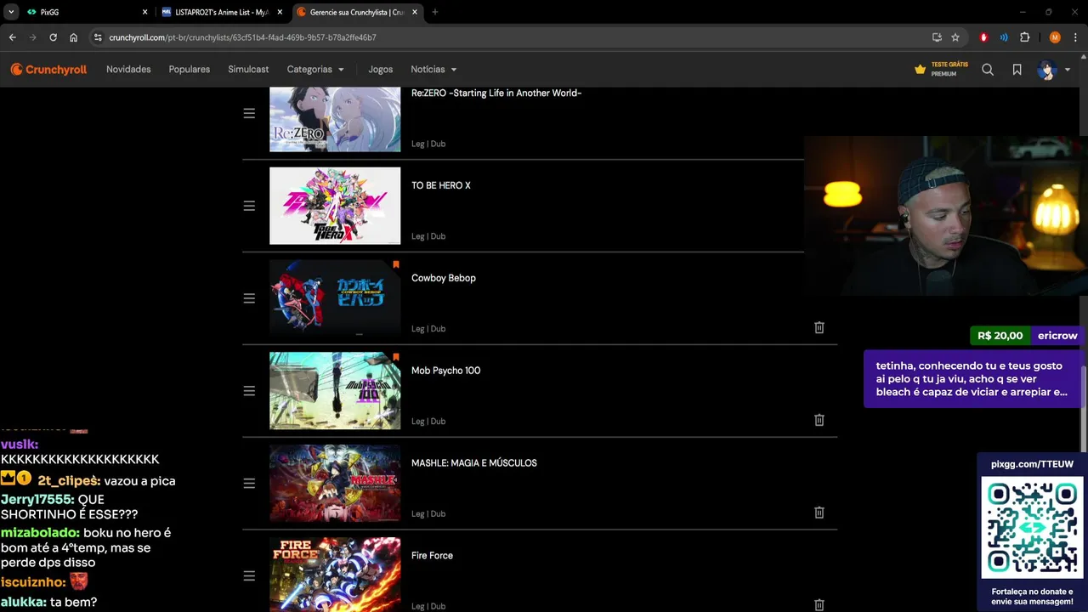This screenshot has height=612, width=1088.
Task: Click the Re:ZERO thumbnail
Action: (335, 119)
